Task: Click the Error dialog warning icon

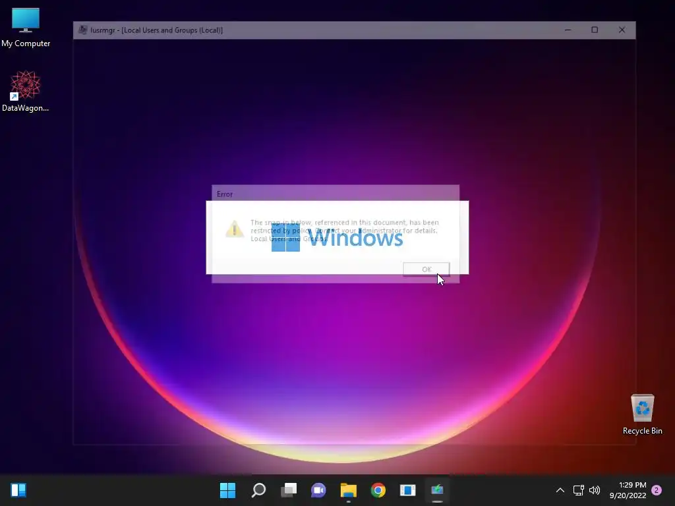Action: point(235,229)
